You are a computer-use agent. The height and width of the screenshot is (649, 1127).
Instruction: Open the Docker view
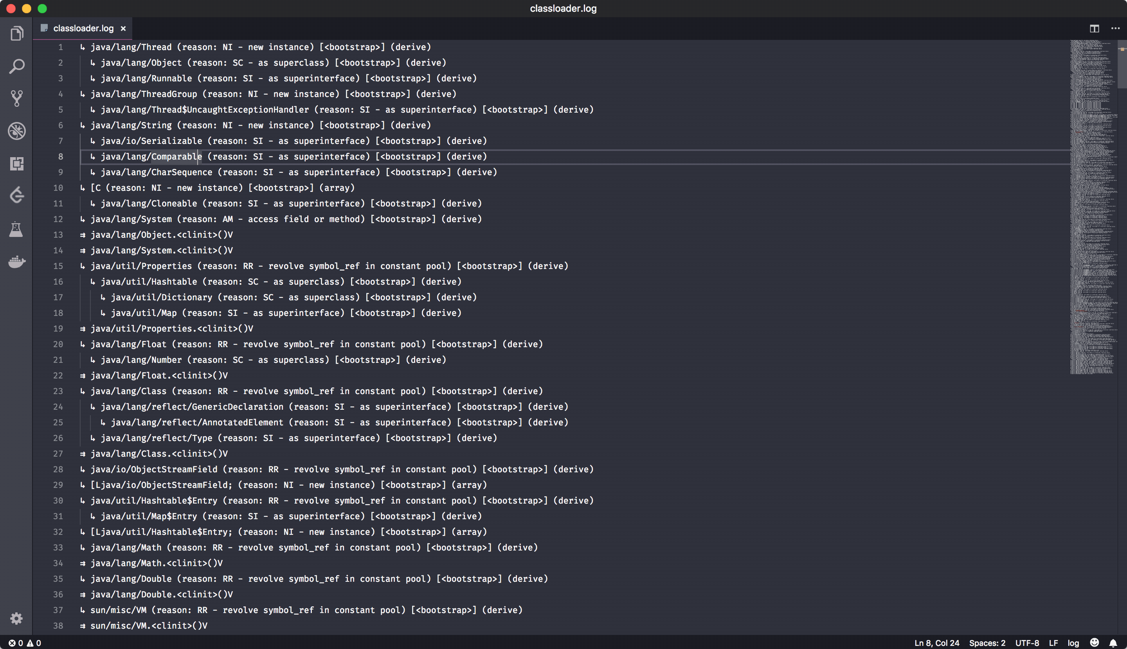[x=16, y=262]
